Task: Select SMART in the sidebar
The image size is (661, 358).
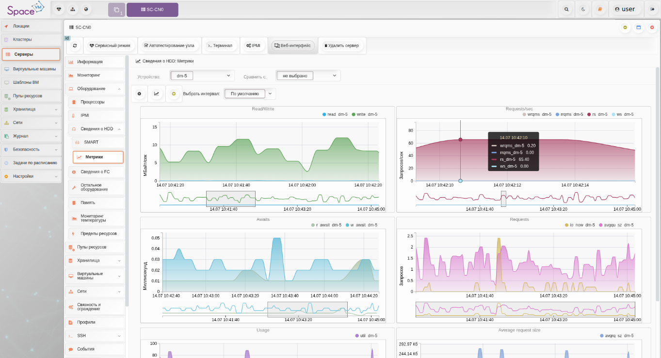Action: click(x=91, y=142)
